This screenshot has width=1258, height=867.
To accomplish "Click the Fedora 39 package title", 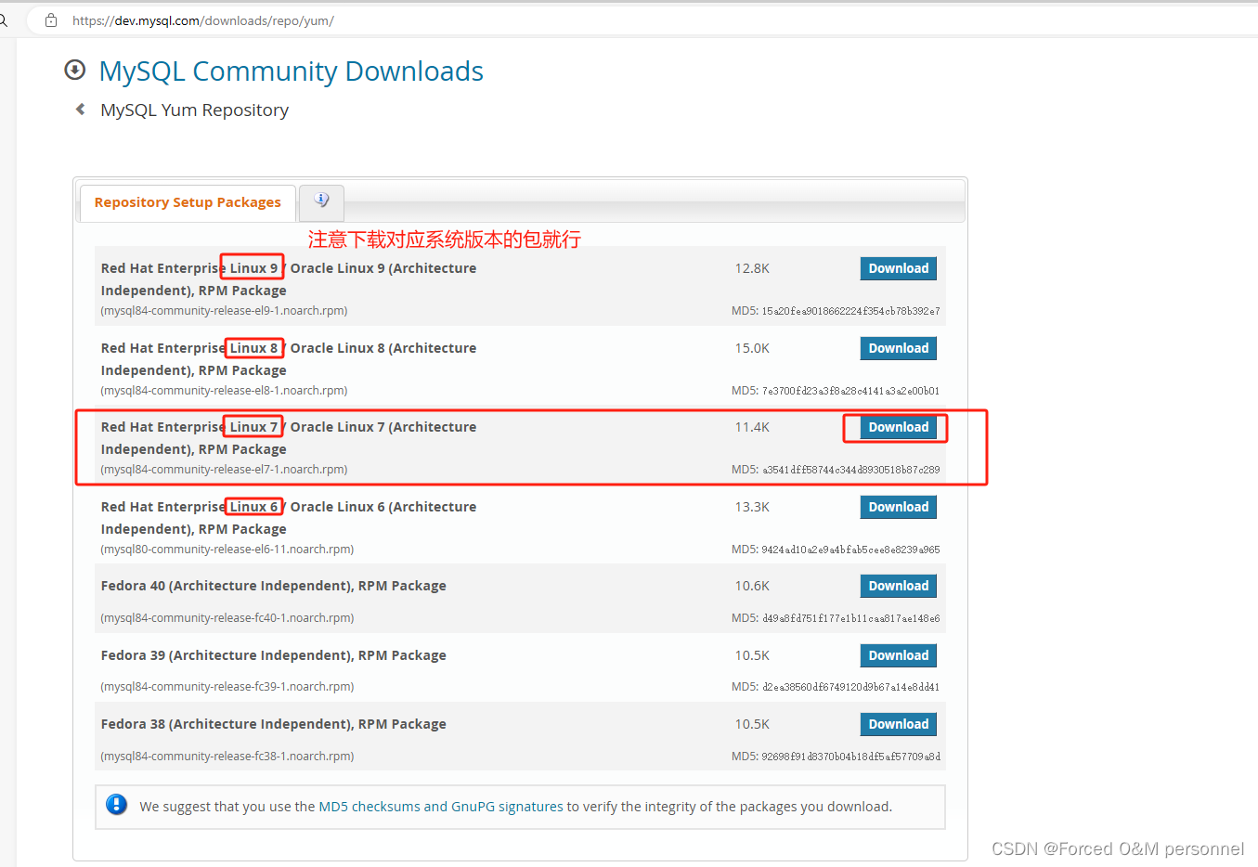I will pos(273,655).
